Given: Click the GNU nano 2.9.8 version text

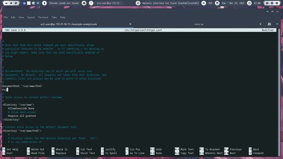Looking at the screenshot, I should tap(15, 30).
